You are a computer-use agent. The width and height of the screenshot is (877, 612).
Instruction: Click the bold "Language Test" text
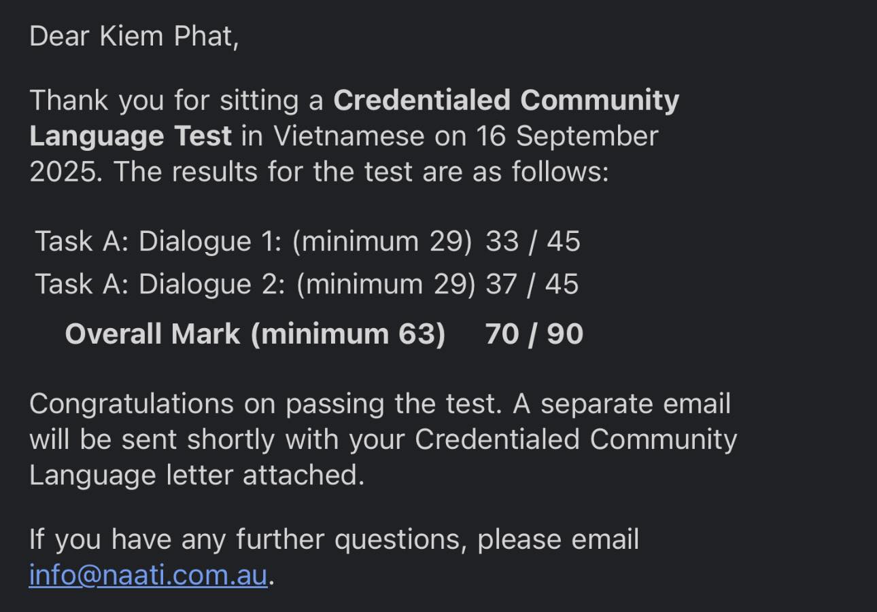[131, 137]
